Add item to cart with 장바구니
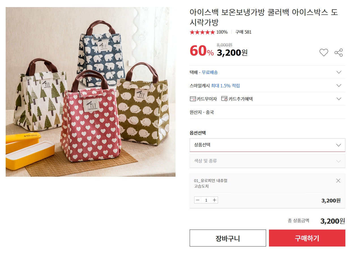355x255 pixels. tap(228, 238)
